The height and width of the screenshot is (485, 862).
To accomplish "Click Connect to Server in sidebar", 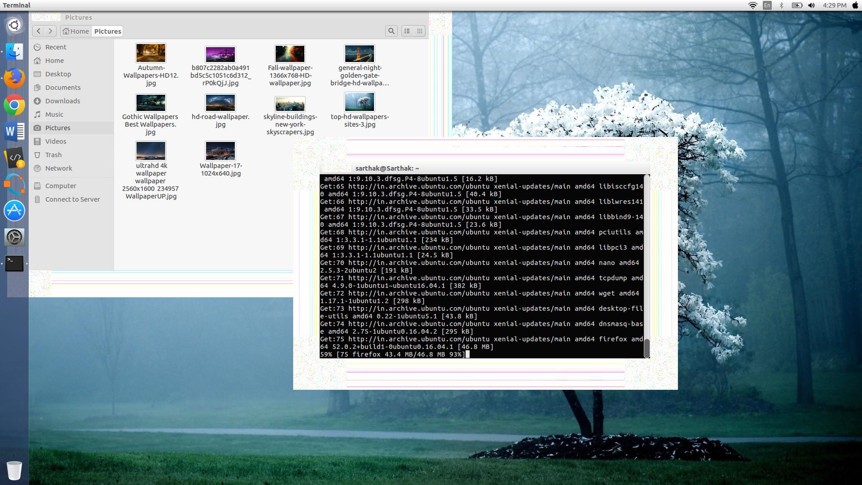I will 72,199.
